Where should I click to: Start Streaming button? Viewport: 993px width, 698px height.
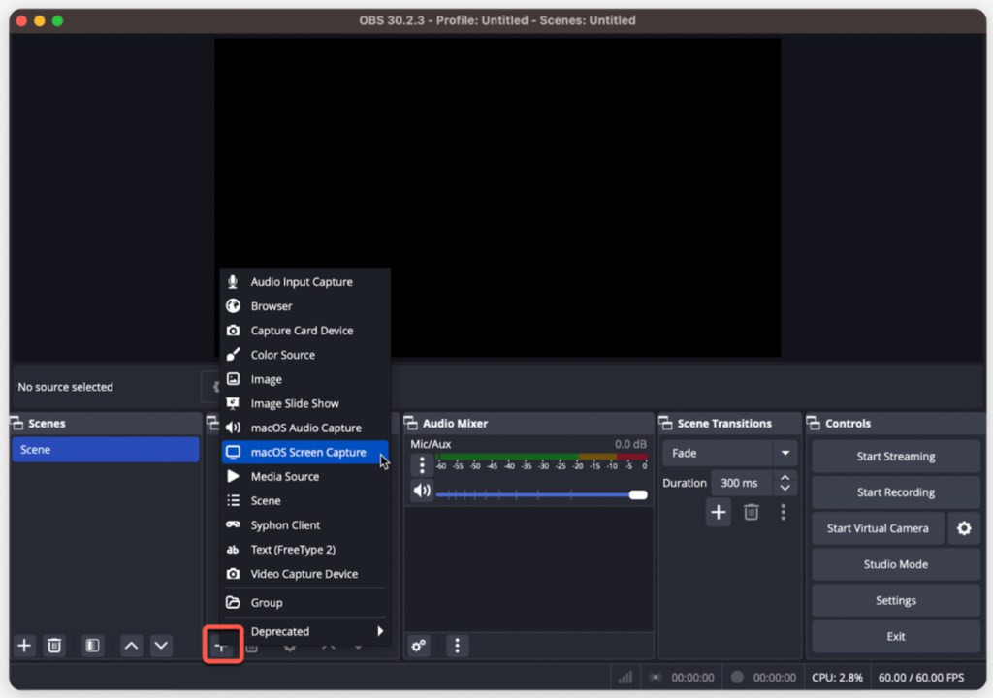[x=895, y=456]
